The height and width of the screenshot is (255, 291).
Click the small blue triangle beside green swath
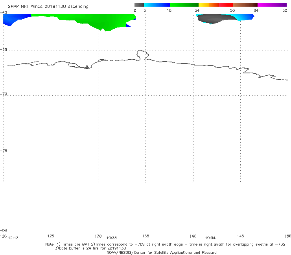(128, 25)
